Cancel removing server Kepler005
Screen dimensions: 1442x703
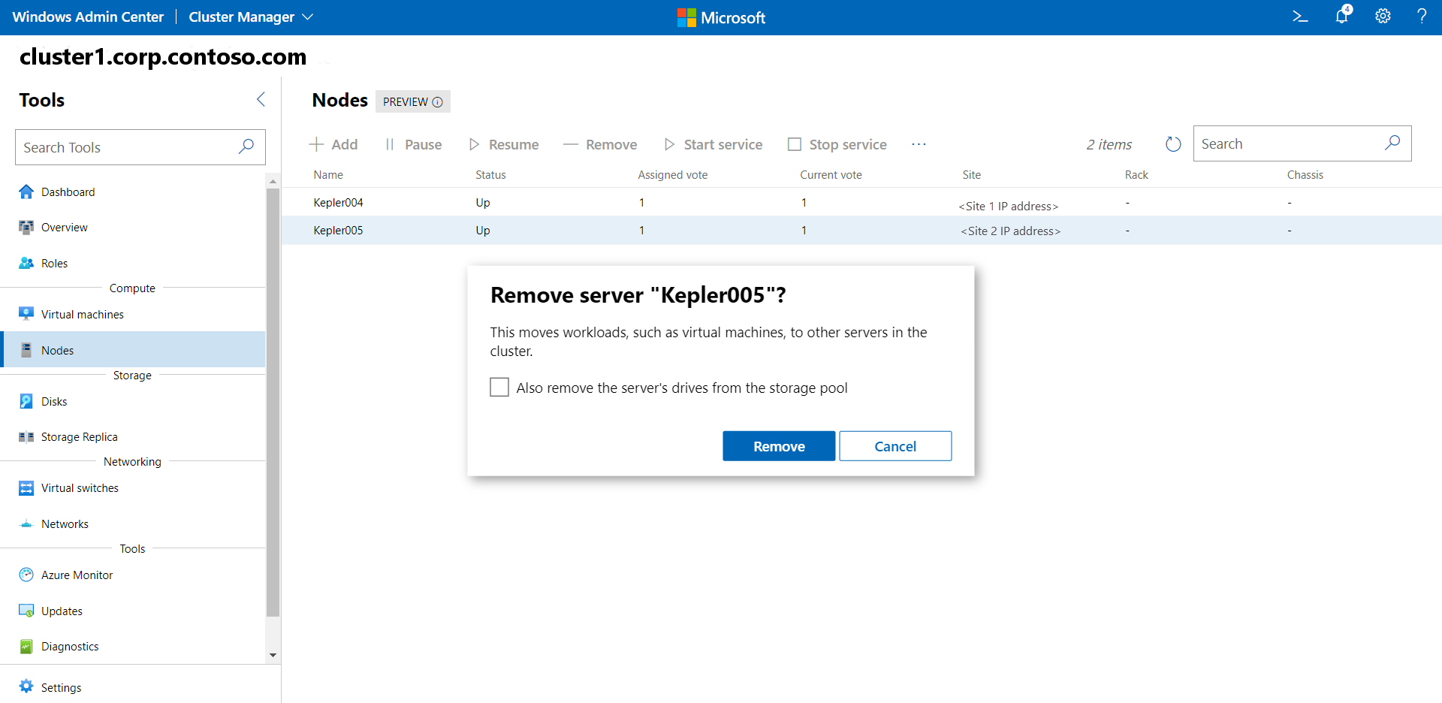pos(894,445)
